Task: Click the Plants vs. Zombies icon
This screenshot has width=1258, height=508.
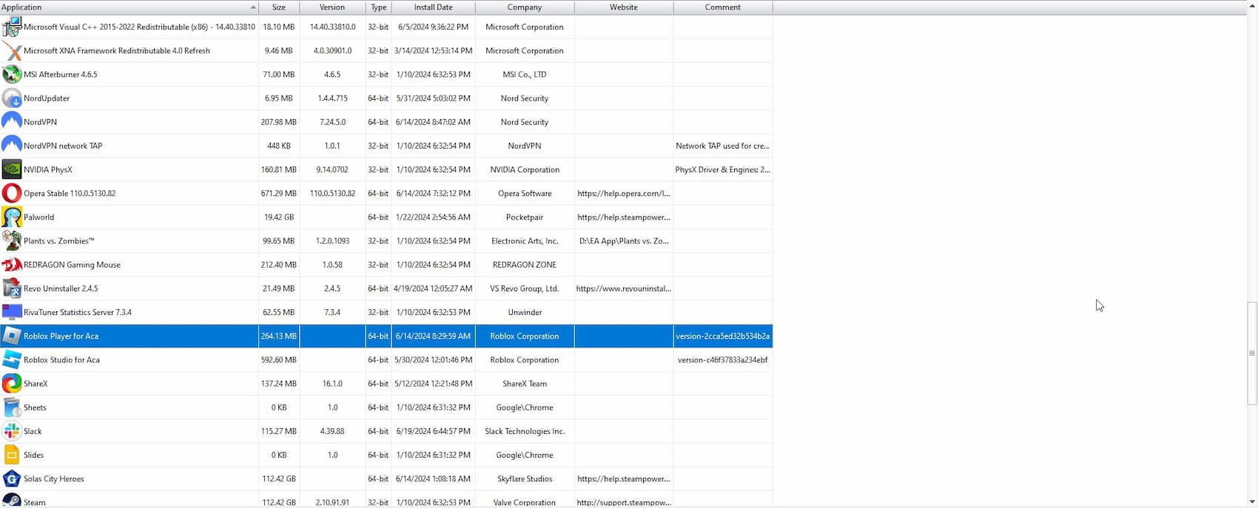Action: (x=12, y=241)
